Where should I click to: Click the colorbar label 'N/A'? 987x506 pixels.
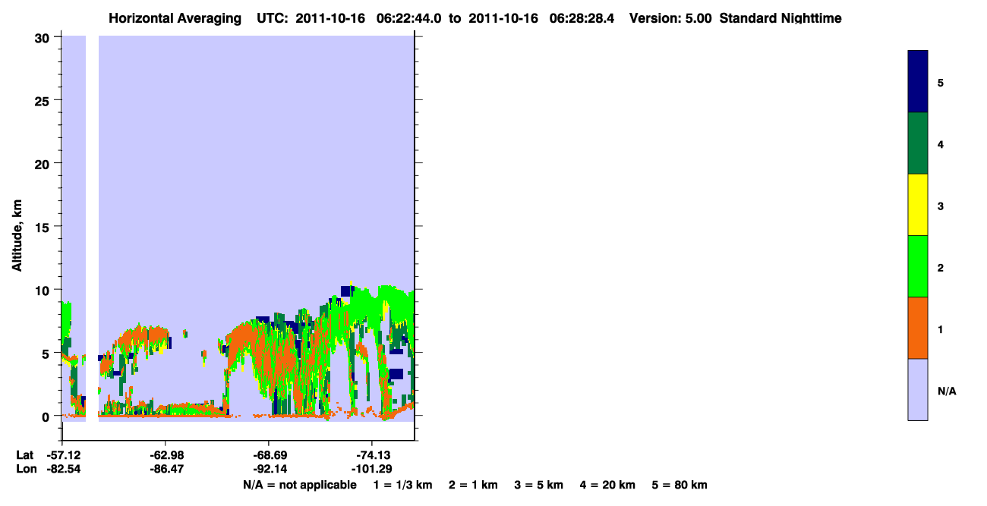click(x=946, y=391)
